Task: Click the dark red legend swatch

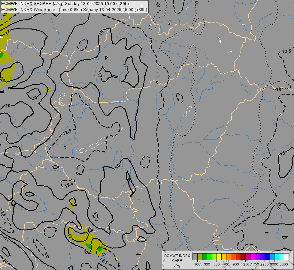Action: 243,257
